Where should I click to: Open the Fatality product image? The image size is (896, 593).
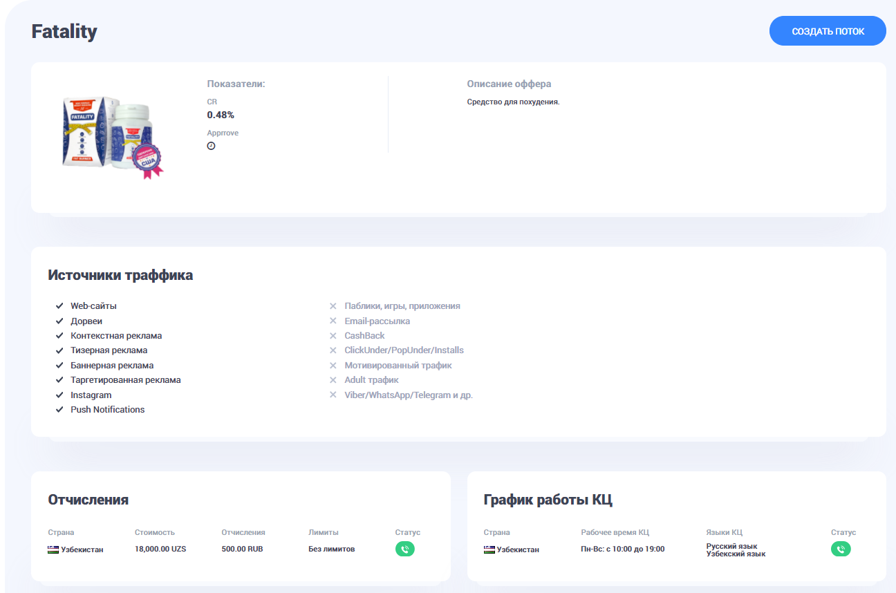tap(113, 136)
